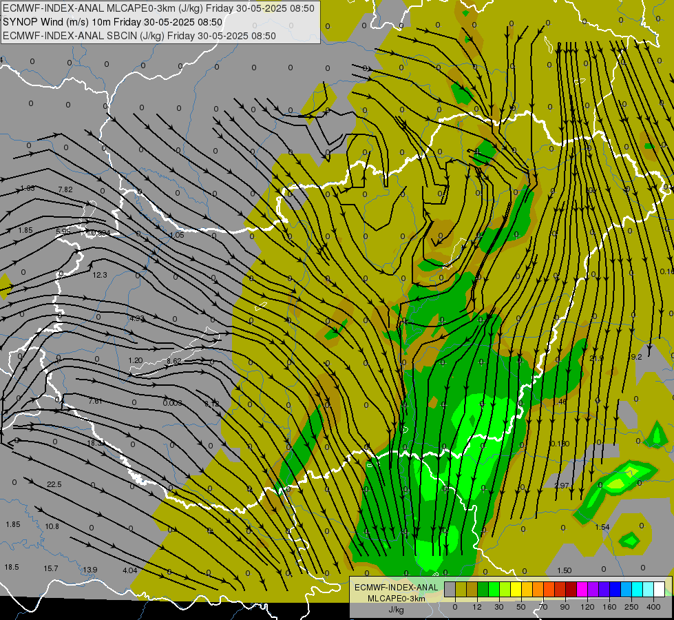Click the 2.97 value on the map

[x=562, y=486]
